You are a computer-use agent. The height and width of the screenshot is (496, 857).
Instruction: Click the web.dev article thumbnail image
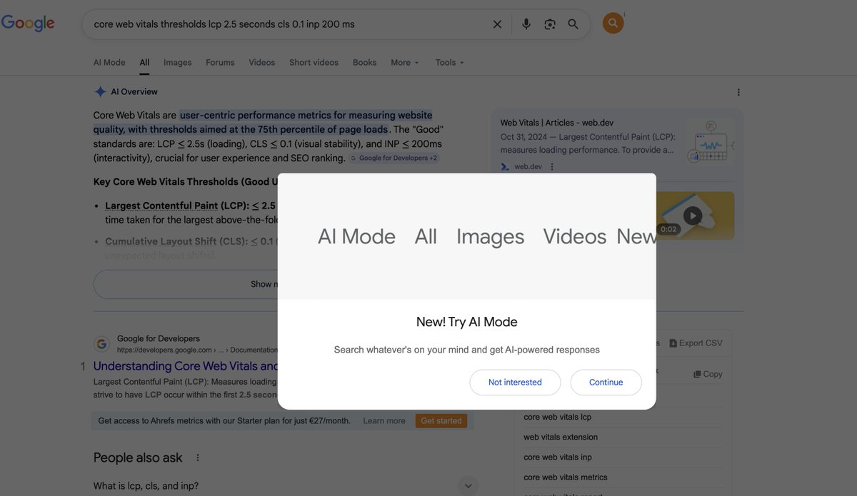(709, 142)
